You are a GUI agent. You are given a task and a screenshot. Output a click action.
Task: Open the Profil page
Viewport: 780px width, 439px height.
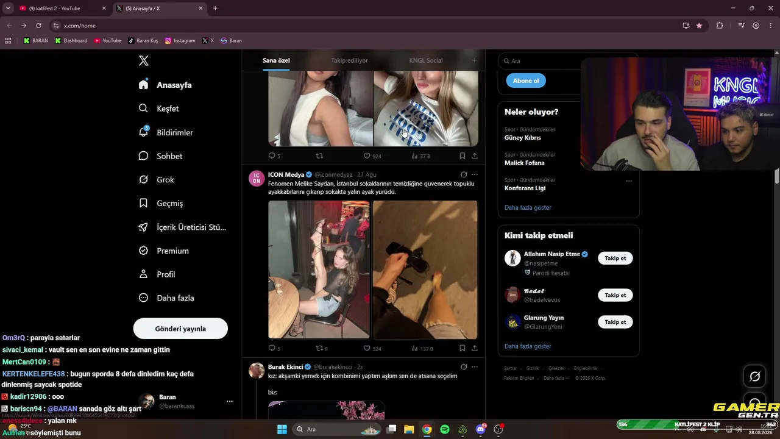tap(157, 274)
